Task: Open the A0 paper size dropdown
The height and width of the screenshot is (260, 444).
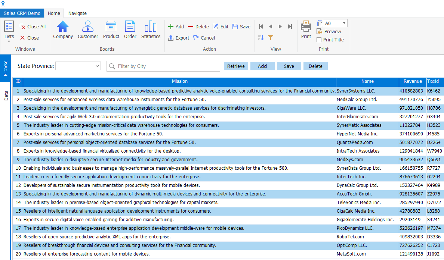Action: 344,23
